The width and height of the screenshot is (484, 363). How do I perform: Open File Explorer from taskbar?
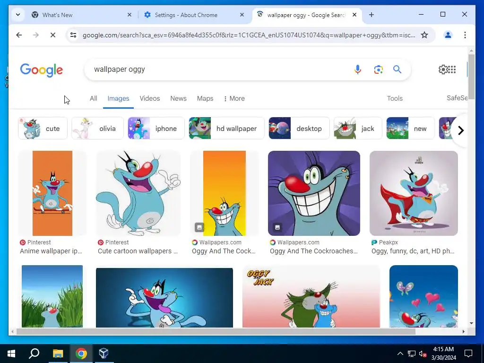point(58,354)
